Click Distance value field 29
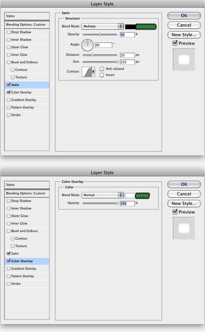The width and height of the screenshot is (205, 332). click(127, 55)
